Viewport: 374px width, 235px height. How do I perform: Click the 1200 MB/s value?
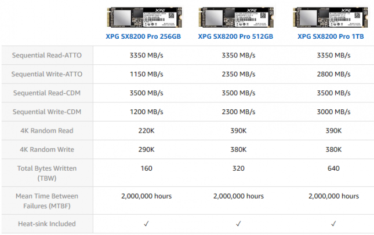point(147,112)
